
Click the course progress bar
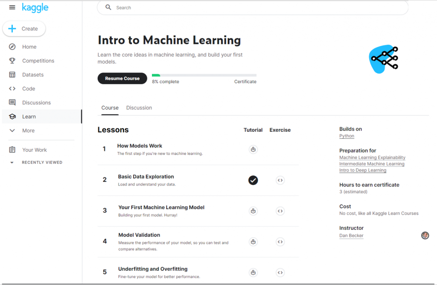coord(204,75)
